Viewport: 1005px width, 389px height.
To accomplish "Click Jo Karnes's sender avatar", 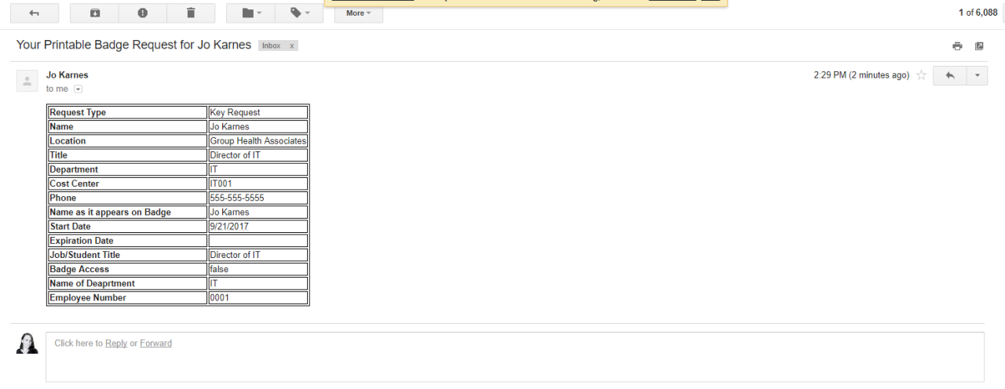I will pos(27,81).
